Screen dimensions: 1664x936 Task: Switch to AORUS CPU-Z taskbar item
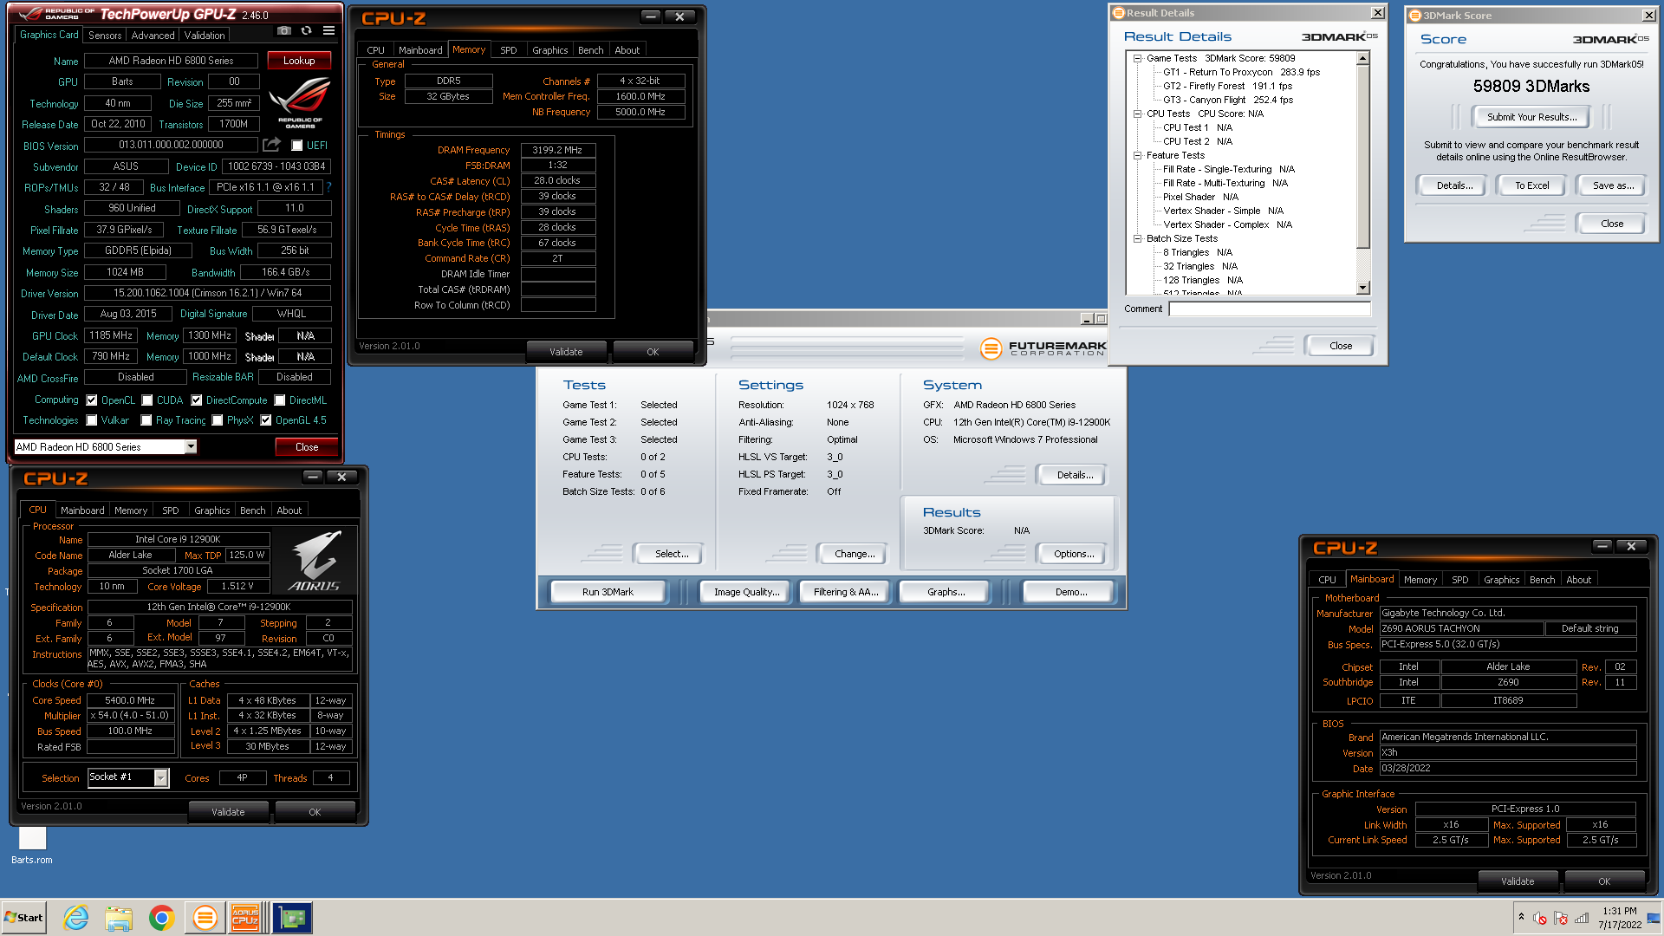[246, 918]
